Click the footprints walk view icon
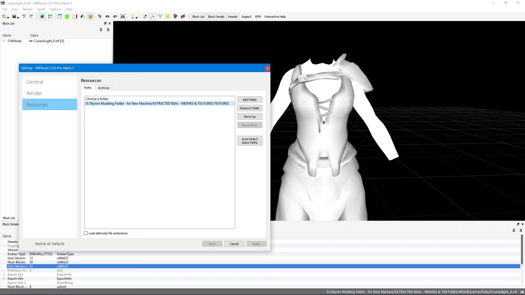Image resolution: width=525 pixels, height=295 pixels. 100,16
